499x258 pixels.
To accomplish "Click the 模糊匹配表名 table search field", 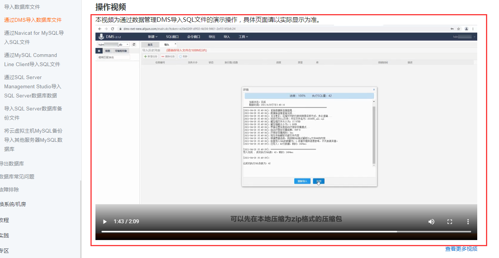I will pos(113,57).
